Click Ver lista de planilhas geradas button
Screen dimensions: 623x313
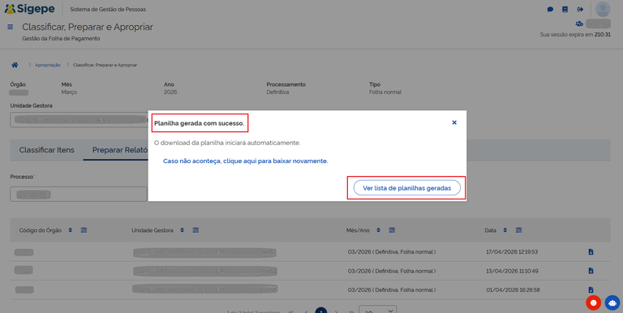(x=407, y=188)
